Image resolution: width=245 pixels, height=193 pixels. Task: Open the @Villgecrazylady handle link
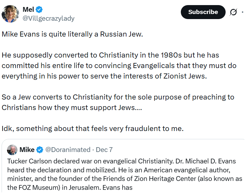tap(48, 18)
